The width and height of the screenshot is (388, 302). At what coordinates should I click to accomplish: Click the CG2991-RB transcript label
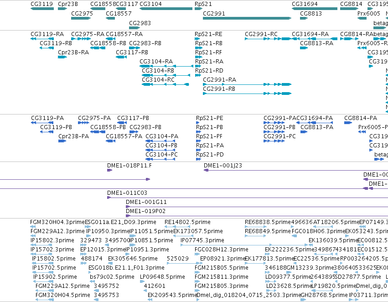[x=219, y=89]
